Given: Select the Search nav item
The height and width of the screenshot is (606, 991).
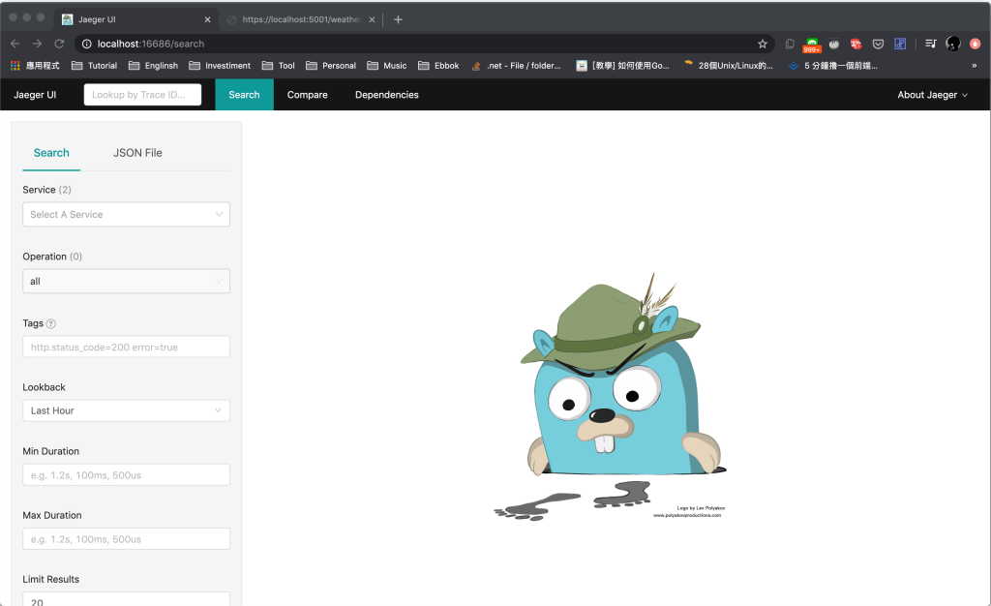Looking at the screenshot, I should pos(244,95).
